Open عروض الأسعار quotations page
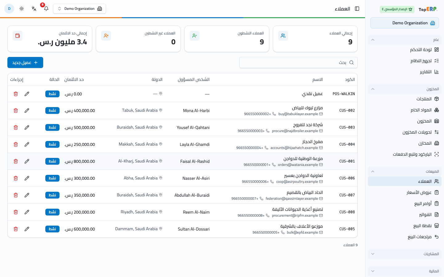Image resolution: width=444 pixels, height=277 pixels. [405, 192]
